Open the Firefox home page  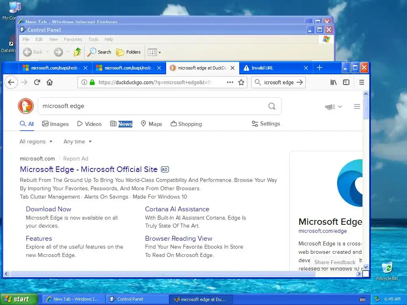50,83
